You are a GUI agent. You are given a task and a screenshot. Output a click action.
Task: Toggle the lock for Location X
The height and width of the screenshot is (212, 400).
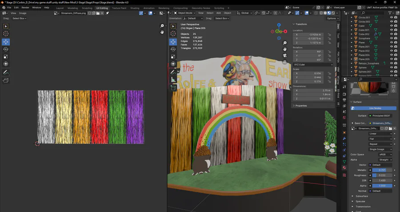click(x=329, y=34)
